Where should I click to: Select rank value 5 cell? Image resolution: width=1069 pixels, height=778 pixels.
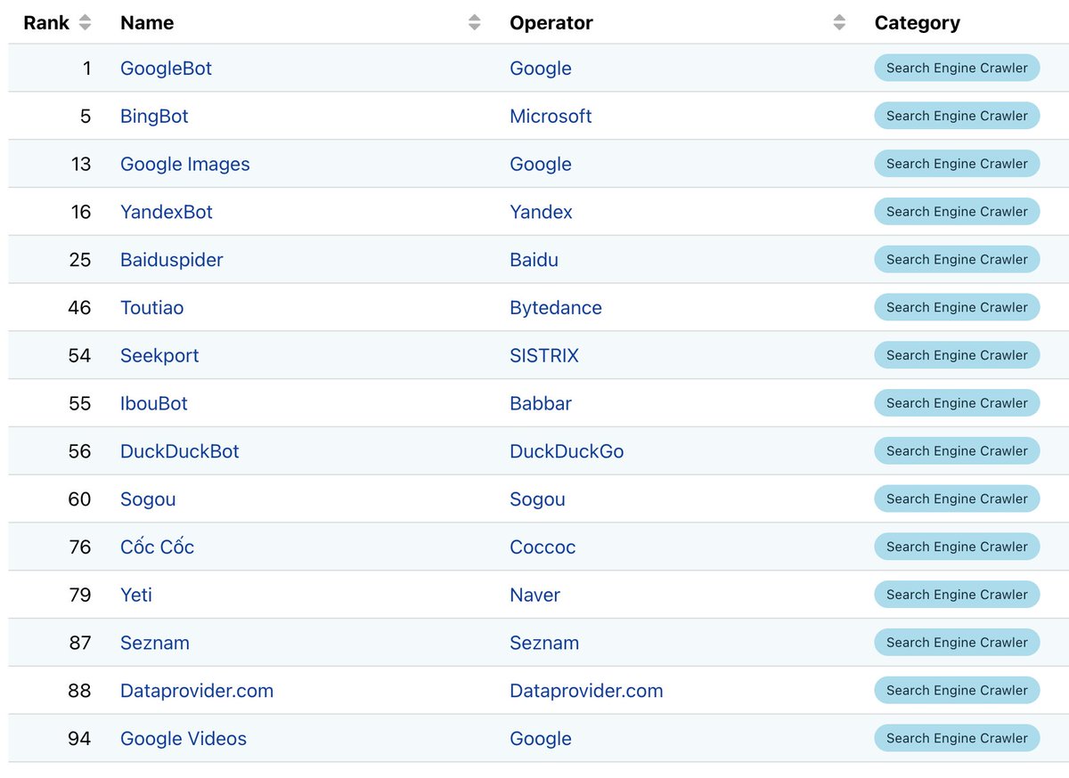click(x=86, y=117)
